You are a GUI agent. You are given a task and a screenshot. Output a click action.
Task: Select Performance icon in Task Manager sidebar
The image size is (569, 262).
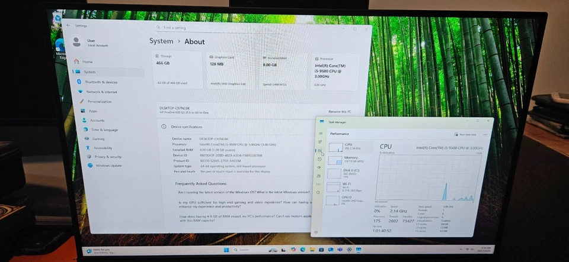(x=319, y=151)
